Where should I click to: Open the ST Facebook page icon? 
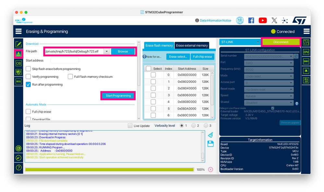[251, 20]
